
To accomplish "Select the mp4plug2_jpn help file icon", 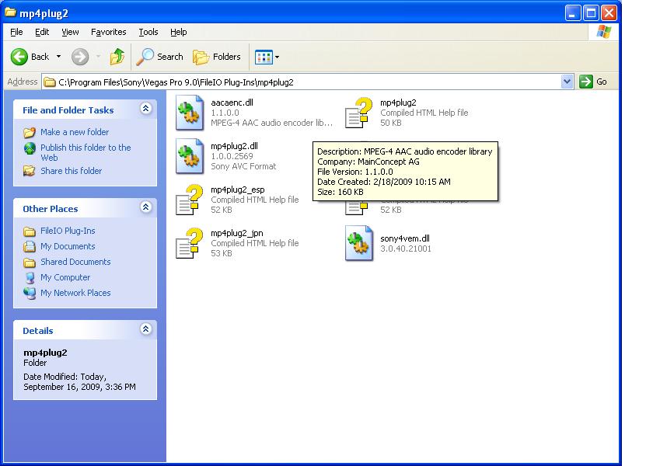I will (x=190, y=243).
